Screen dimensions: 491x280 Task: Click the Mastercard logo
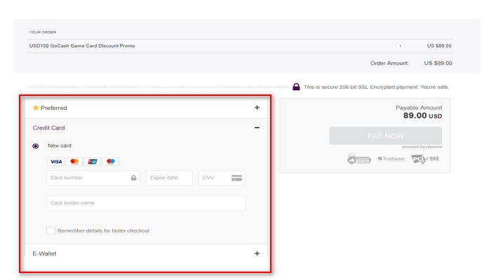click(74, 162)
